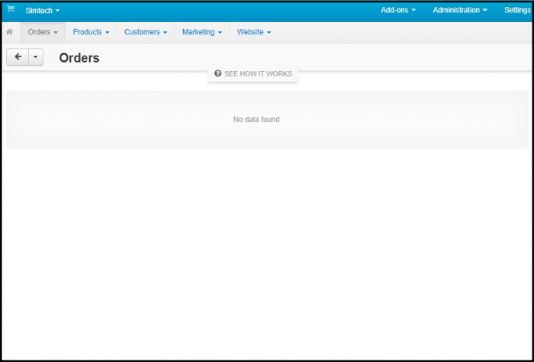Open the Simtech vendor dropdown
This screenshot has height=362, width=534.
coord(43,11)
